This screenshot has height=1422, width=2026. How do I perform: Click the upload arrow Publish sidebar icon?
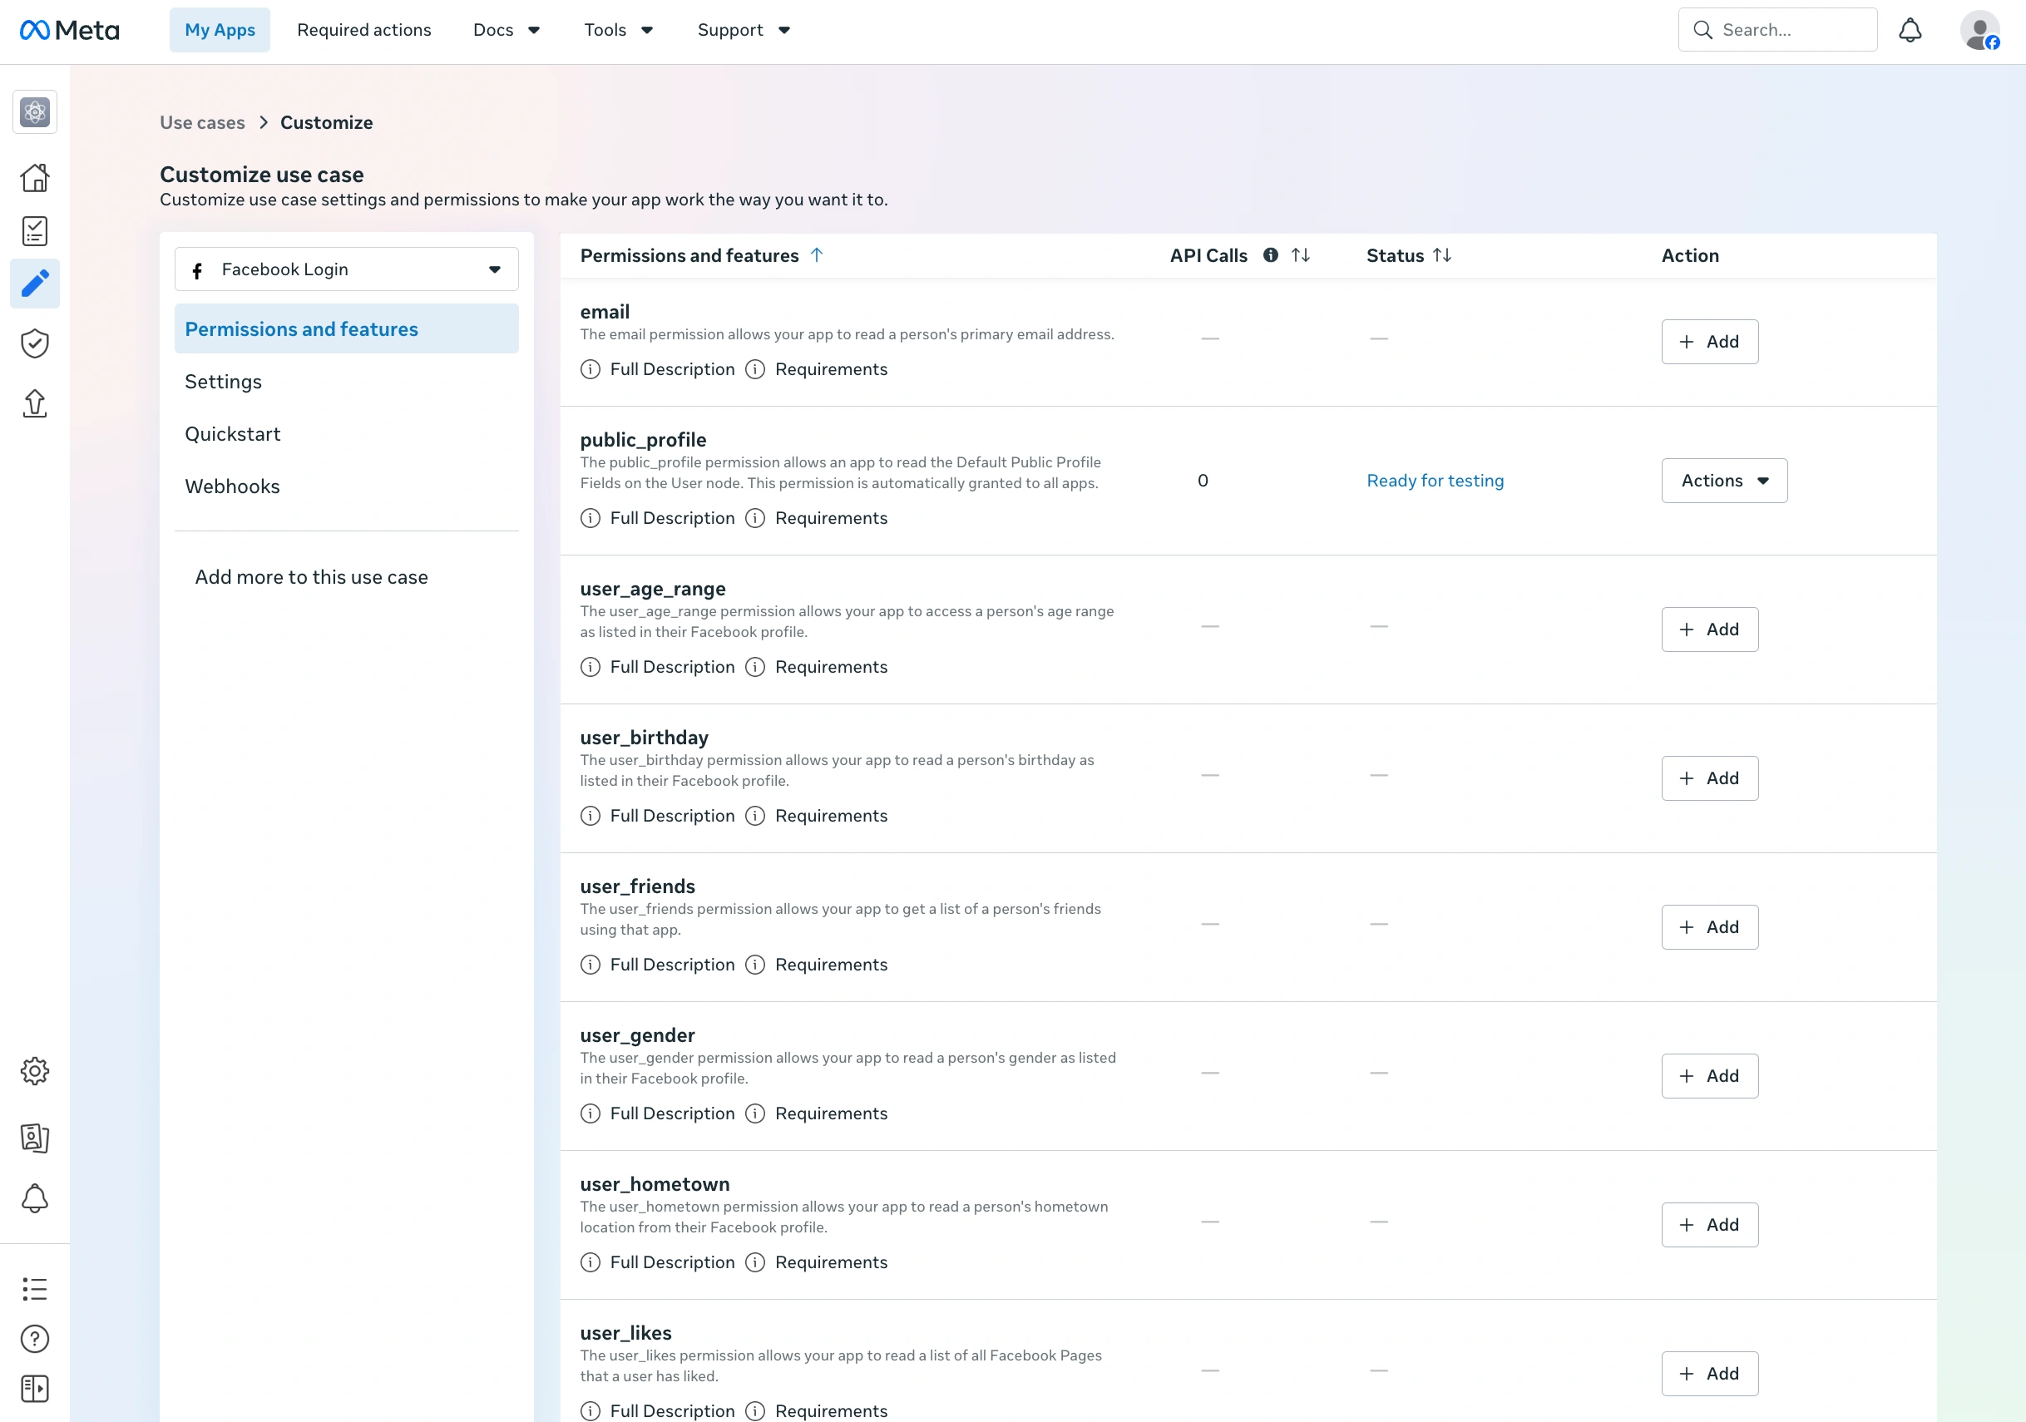[34, 403]
